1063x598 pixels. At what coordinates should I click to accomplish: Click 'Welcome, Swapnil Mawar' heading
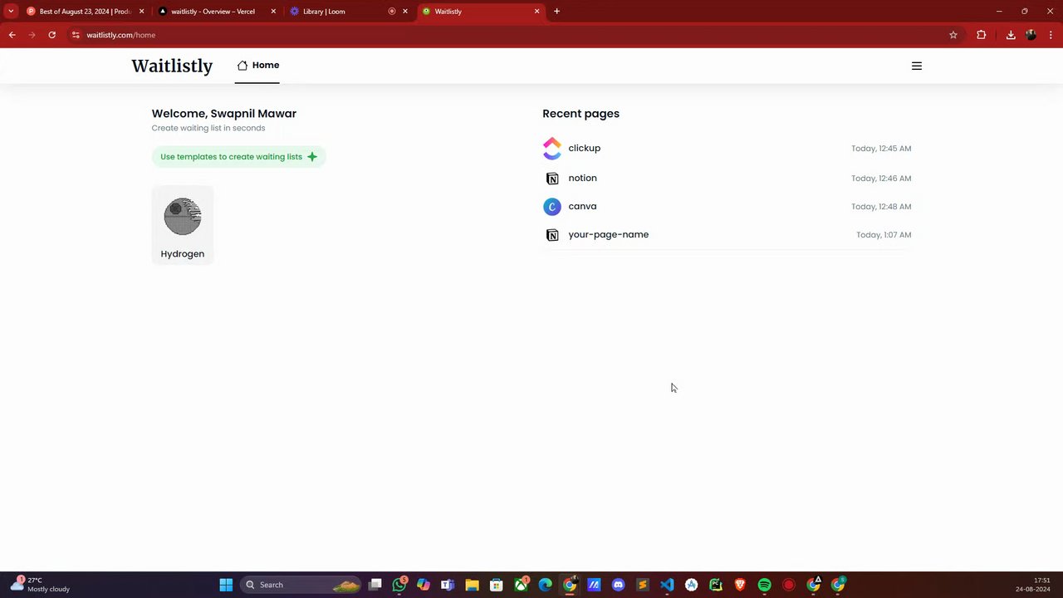tap(224, 114)
